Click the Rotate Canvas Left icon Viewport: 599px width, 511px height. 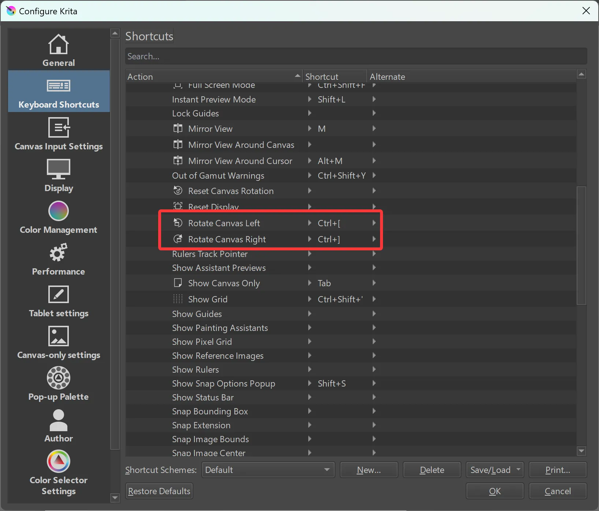tap(178, 223)
